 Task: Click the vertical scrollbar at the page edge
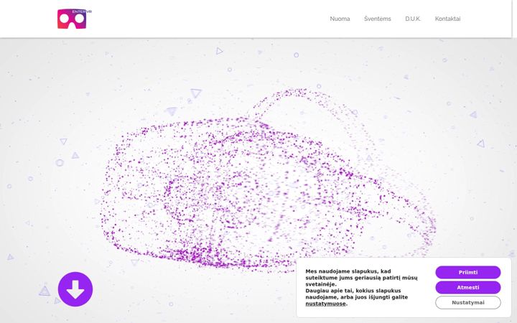click(514, 161)
